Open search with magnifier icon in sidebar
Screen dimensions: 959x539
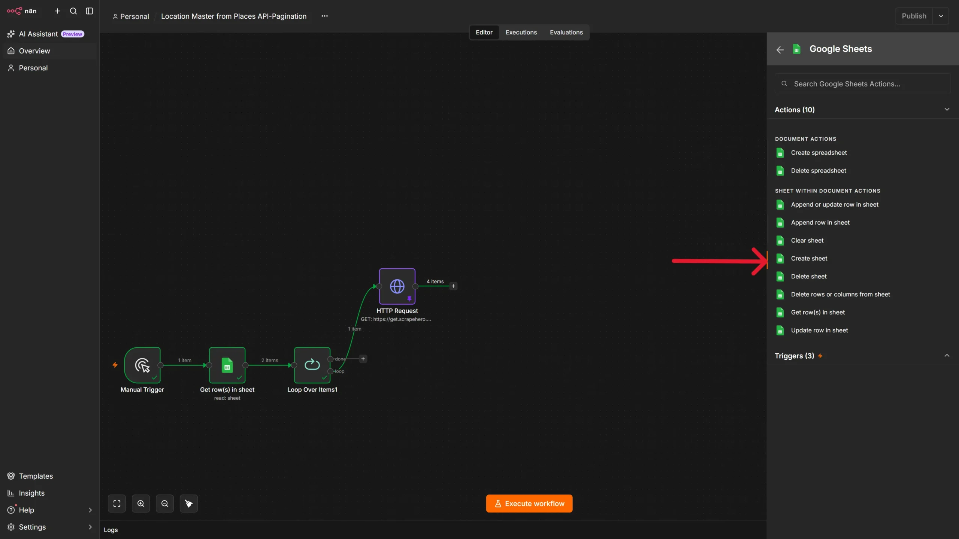point(73,11)
